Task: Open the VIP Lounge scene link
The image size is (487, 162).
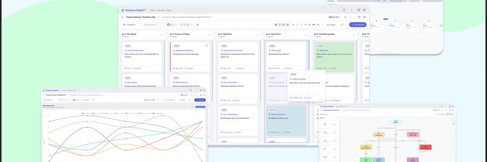Action: [276, 50]
